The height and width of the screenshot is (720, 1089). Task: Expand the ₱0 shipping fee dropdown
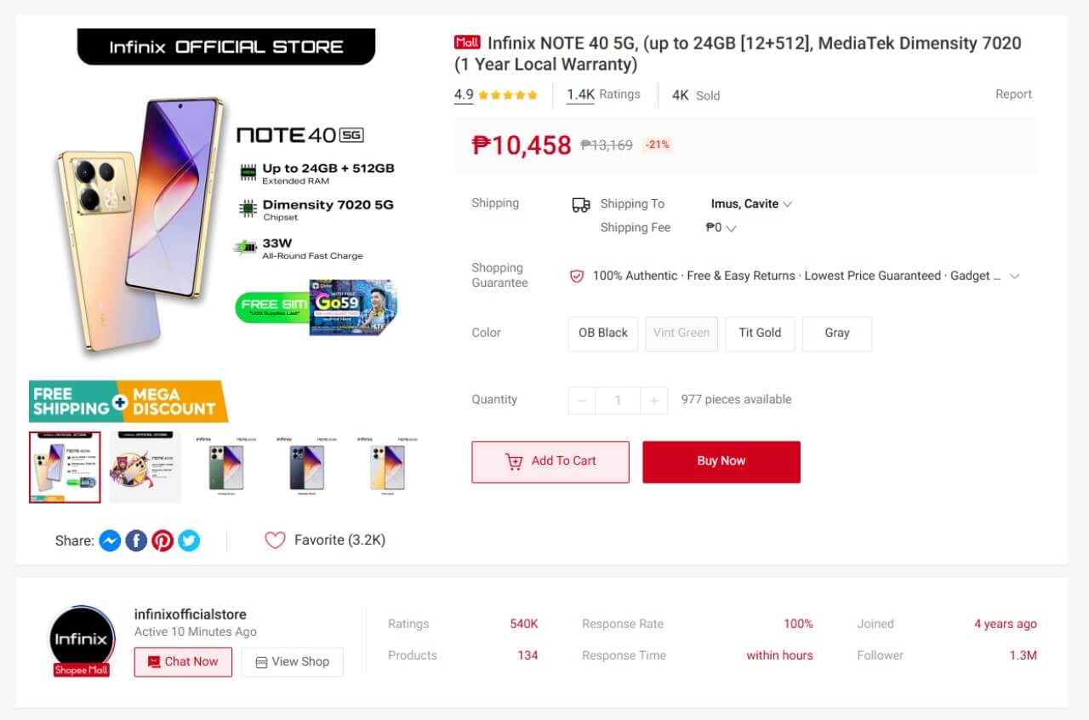click(732, 228)
